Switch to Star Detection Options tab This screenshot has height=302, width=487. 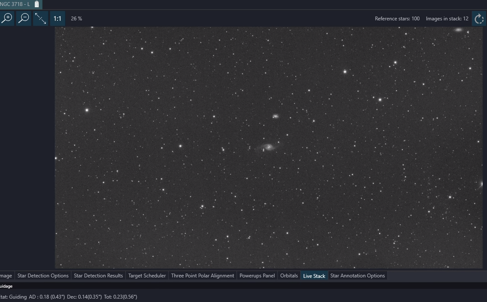click(43, 276)
